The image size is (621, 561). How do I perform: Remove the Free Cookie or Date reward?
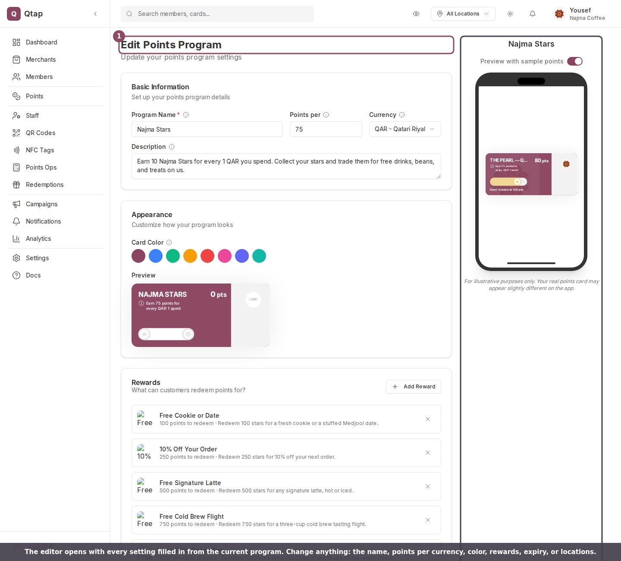[428, 419]
